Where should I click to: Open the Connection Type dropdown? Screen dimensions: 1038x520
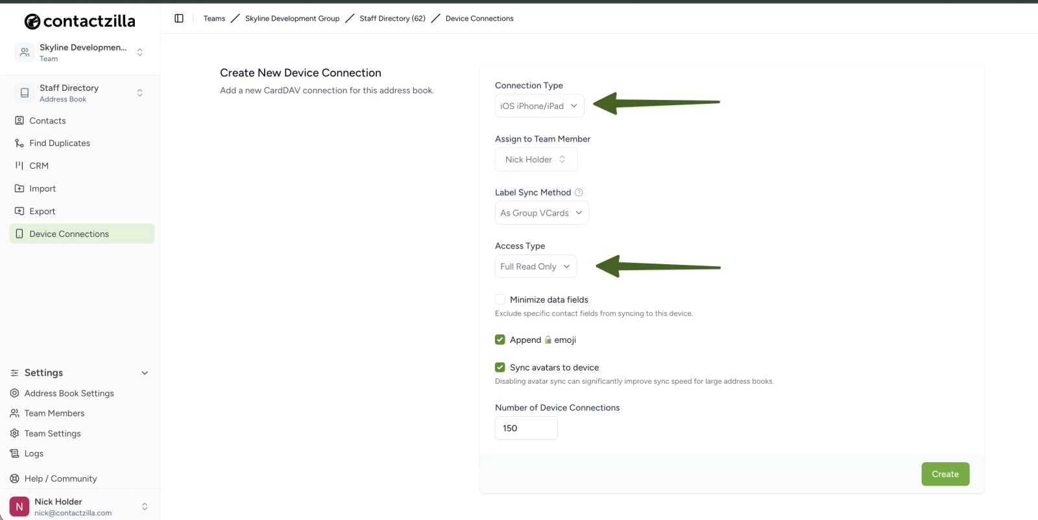pos(539,106)
